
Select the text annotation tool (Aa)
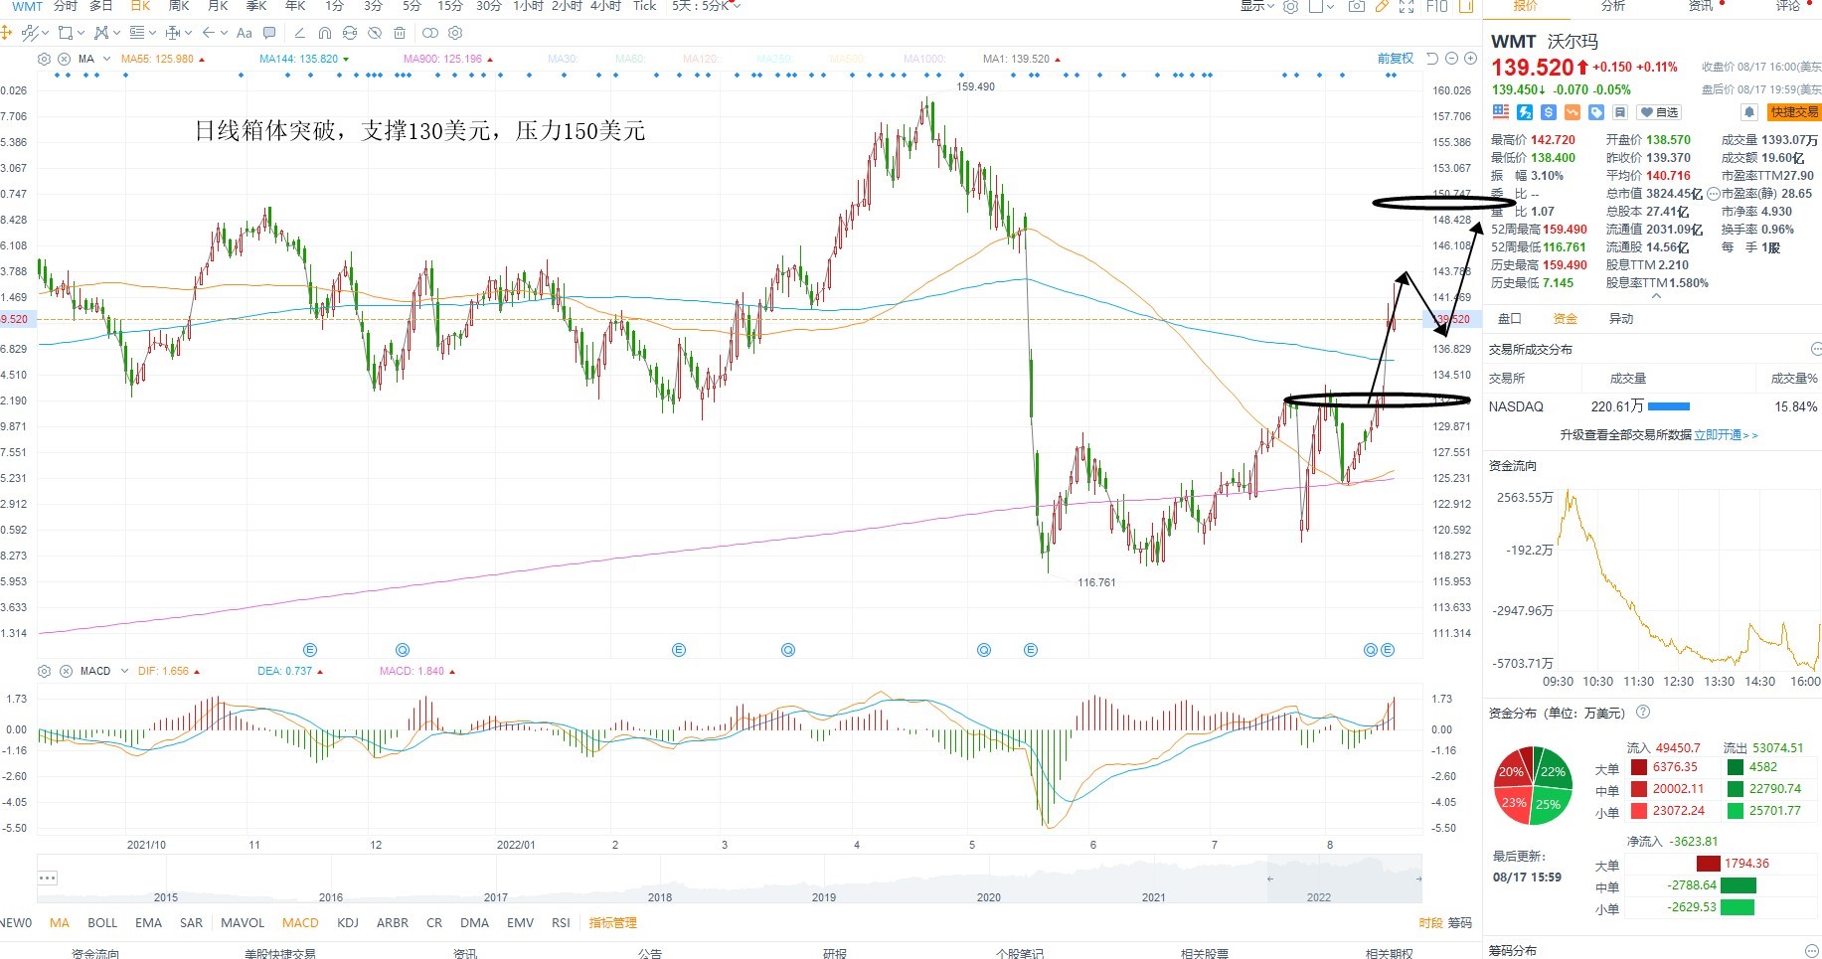(x=244, y=33)
